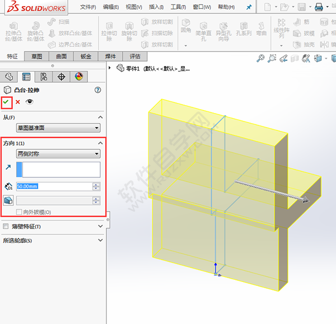
Task: Click the 50.00mm depth field
Action: [x=54, y=186]
